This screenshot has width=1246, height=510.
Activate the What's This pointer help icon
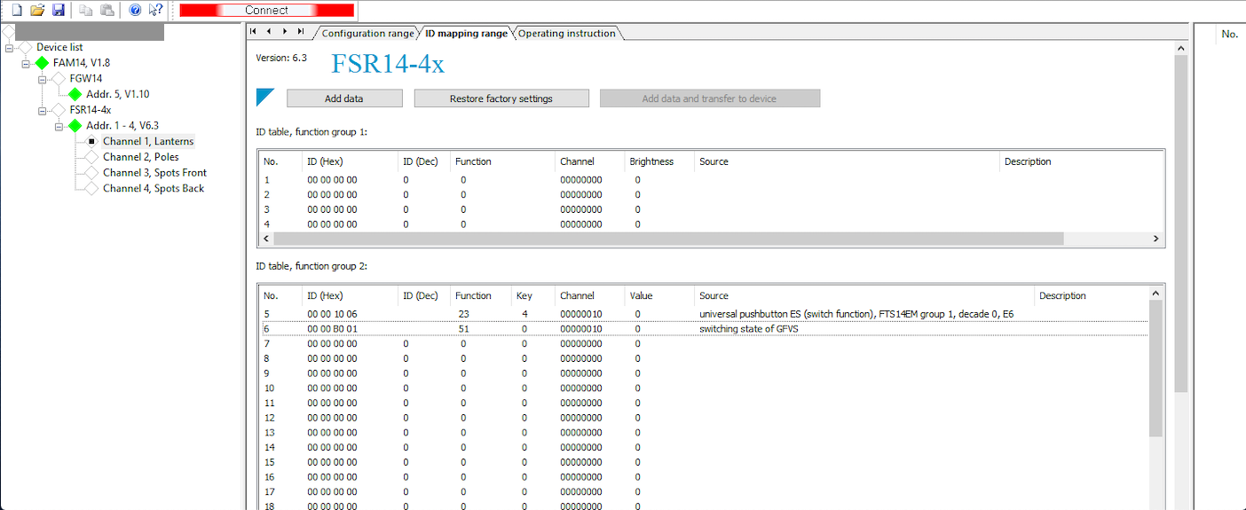[156, 10]
